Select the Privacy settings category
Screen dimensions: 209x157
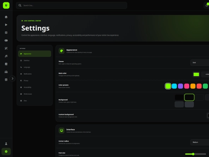tap(34, 81)
